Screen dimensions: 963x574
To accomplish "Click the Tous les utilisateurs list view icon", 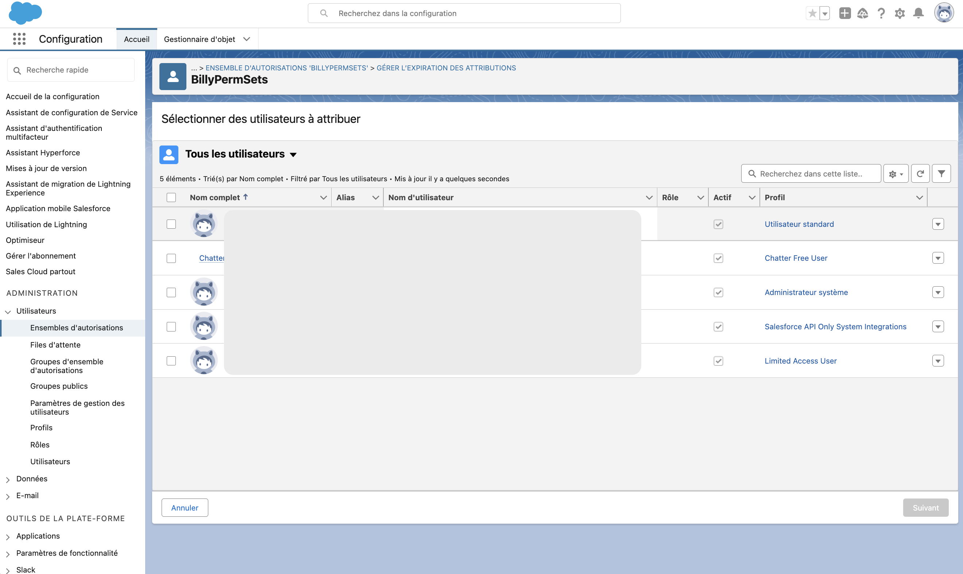I will 169,154.
